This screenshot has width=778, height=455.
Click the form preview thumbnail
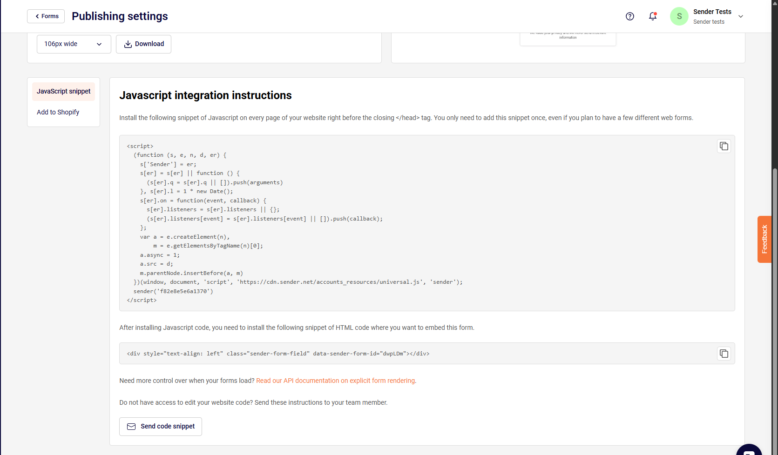pyautogui.click(x=568, y=39)
